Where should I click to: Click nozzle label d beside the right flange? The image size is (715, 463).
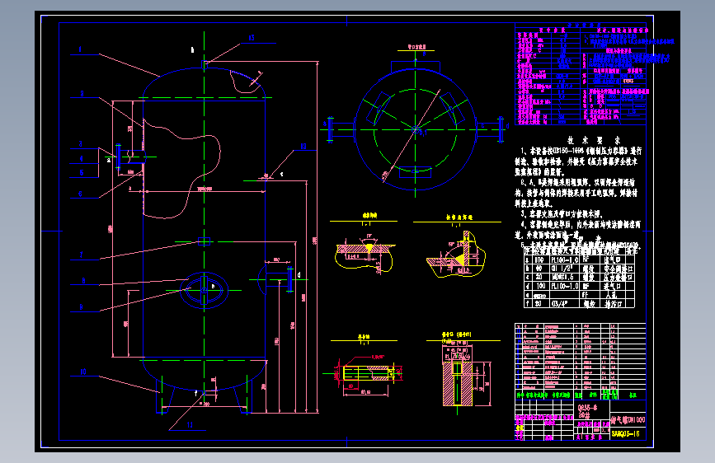coord(299,275)
